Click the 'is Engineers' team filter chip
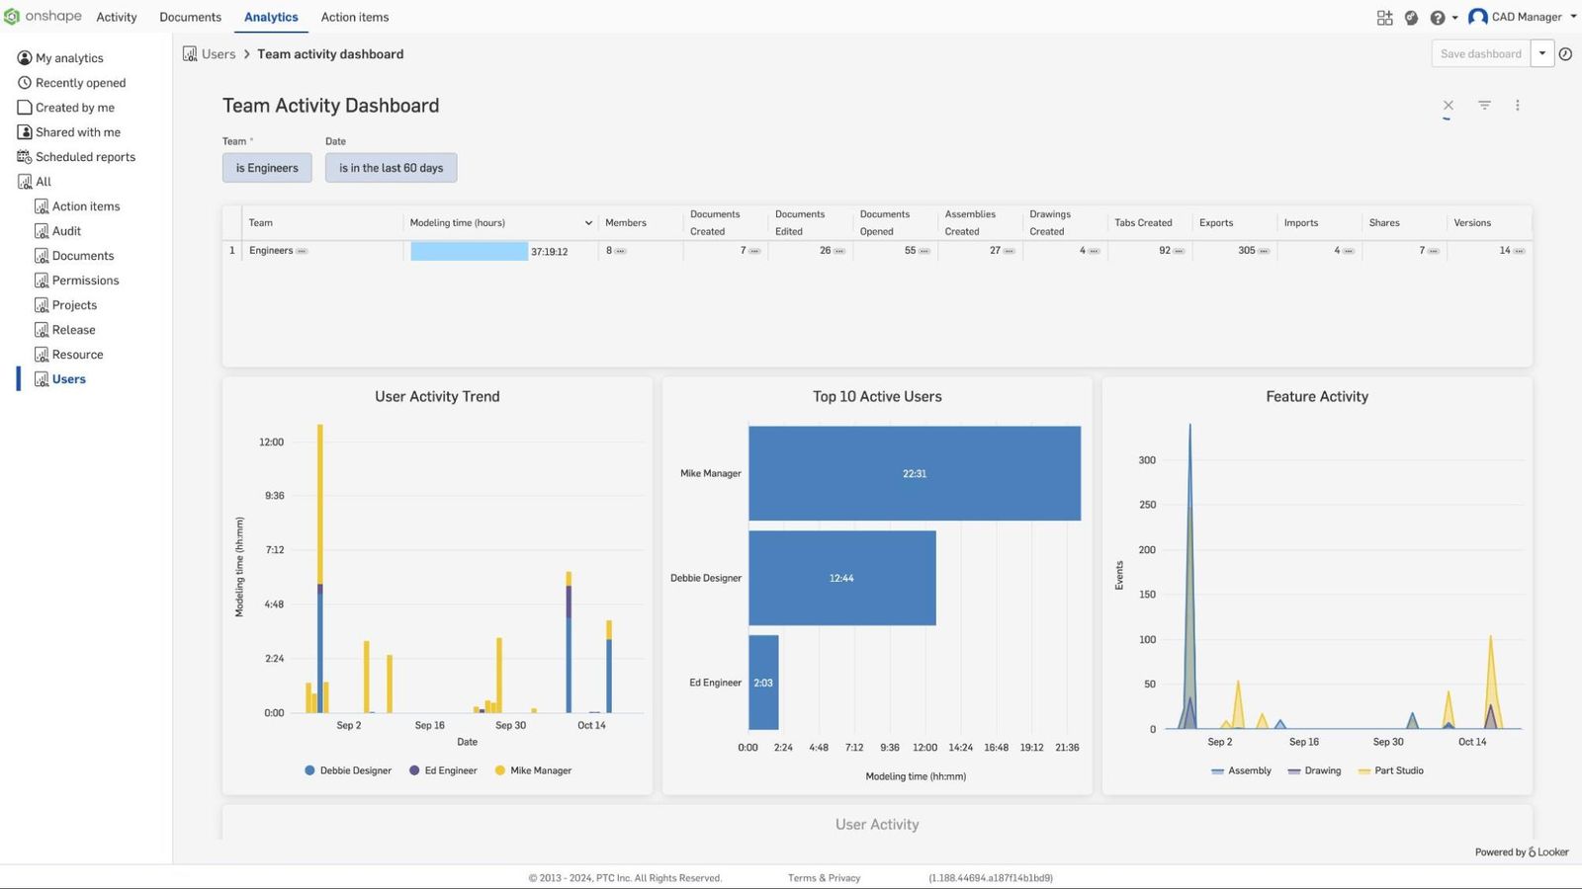The width and height of the screenshot is (1582, 889). pos(266,167)
